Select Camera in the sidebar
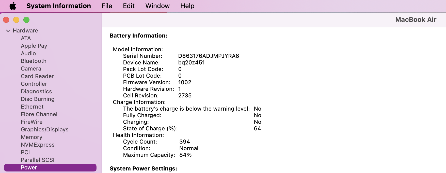The height and width of the screenshot is (173, 446). (x=31, y=68)
